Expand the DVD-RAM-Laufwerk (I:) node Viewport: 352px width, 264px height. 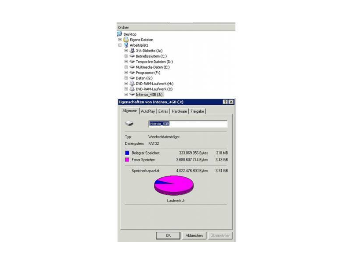[126, 89]
